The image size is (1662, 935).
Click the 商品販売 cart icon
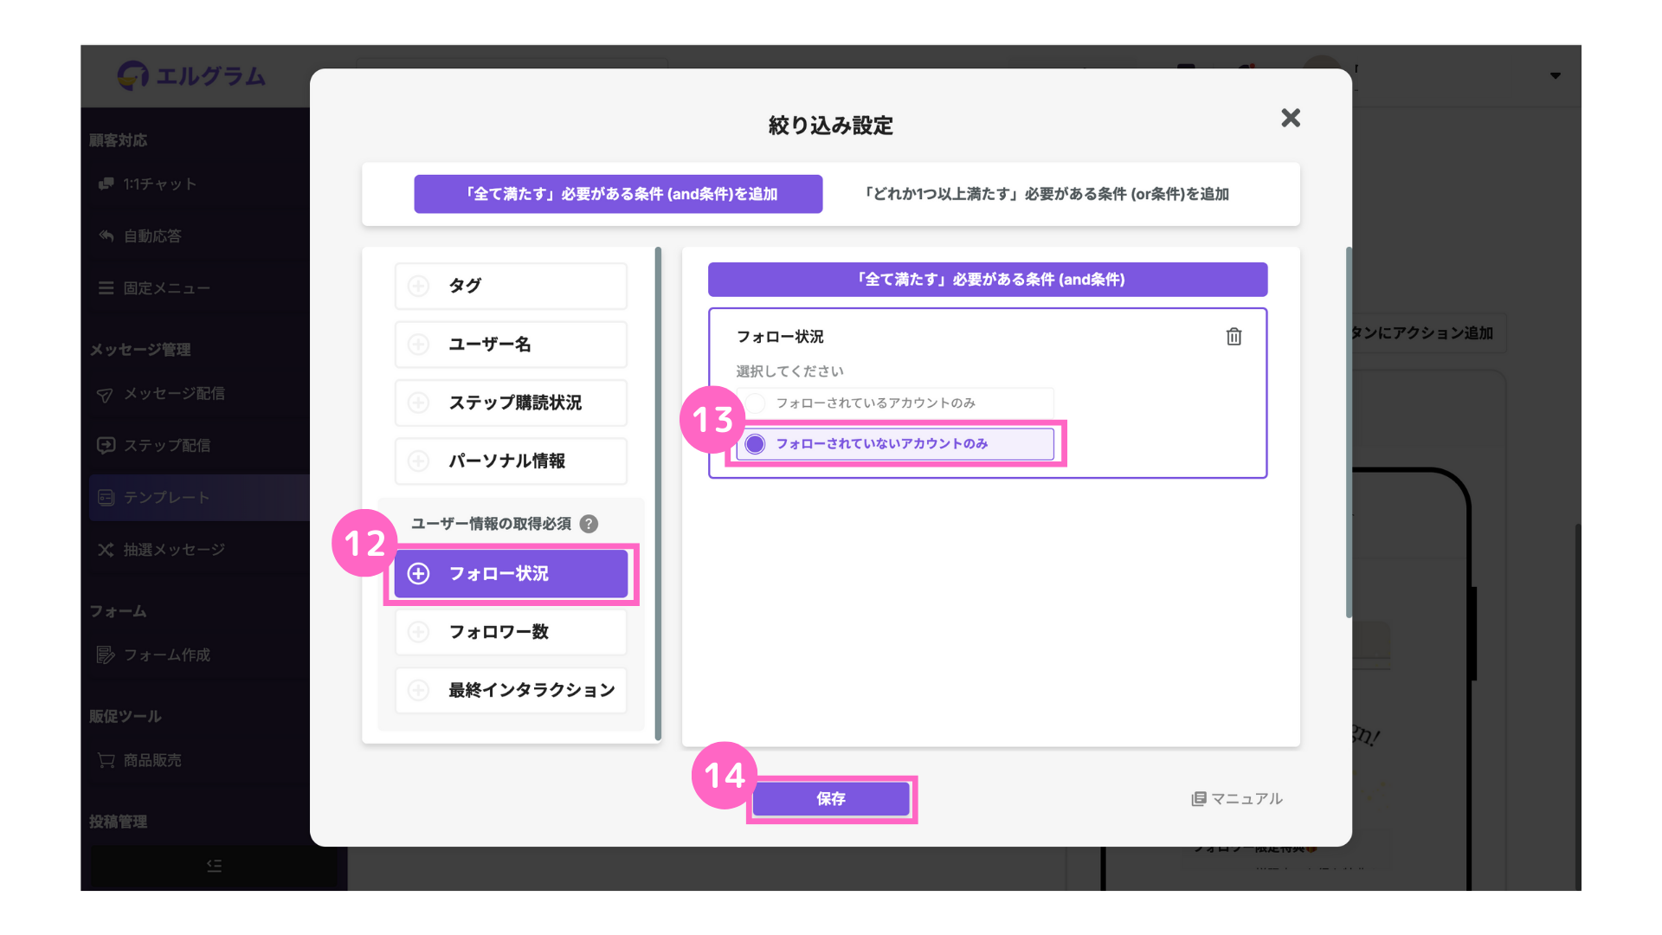[106, 760]
